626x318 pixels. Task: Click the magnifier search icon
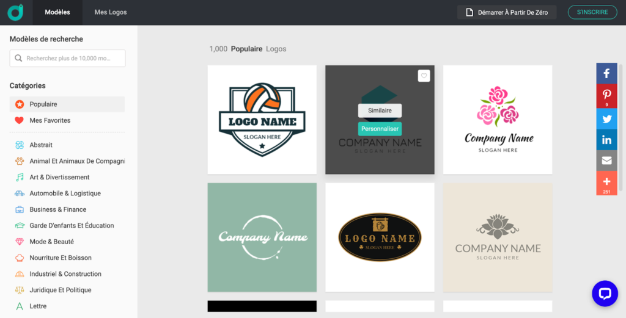tap(18, 58)
